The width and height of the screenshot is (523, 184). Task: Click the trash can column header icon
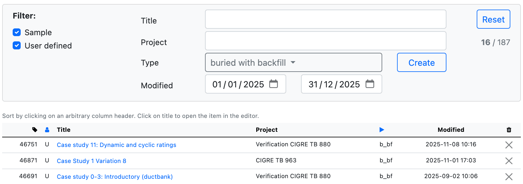point(509,130)
